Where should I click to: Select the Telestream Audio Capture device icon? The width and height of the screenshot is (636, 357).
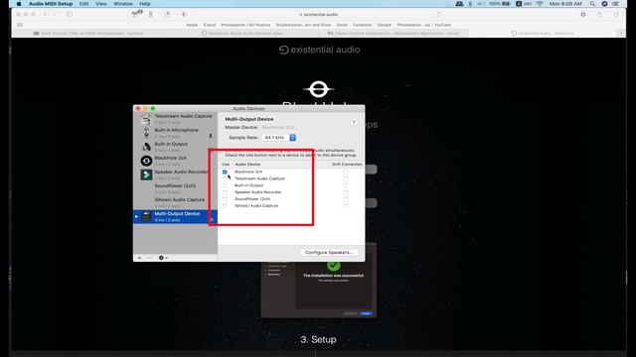pyautogui.click(x=146, y=119)
